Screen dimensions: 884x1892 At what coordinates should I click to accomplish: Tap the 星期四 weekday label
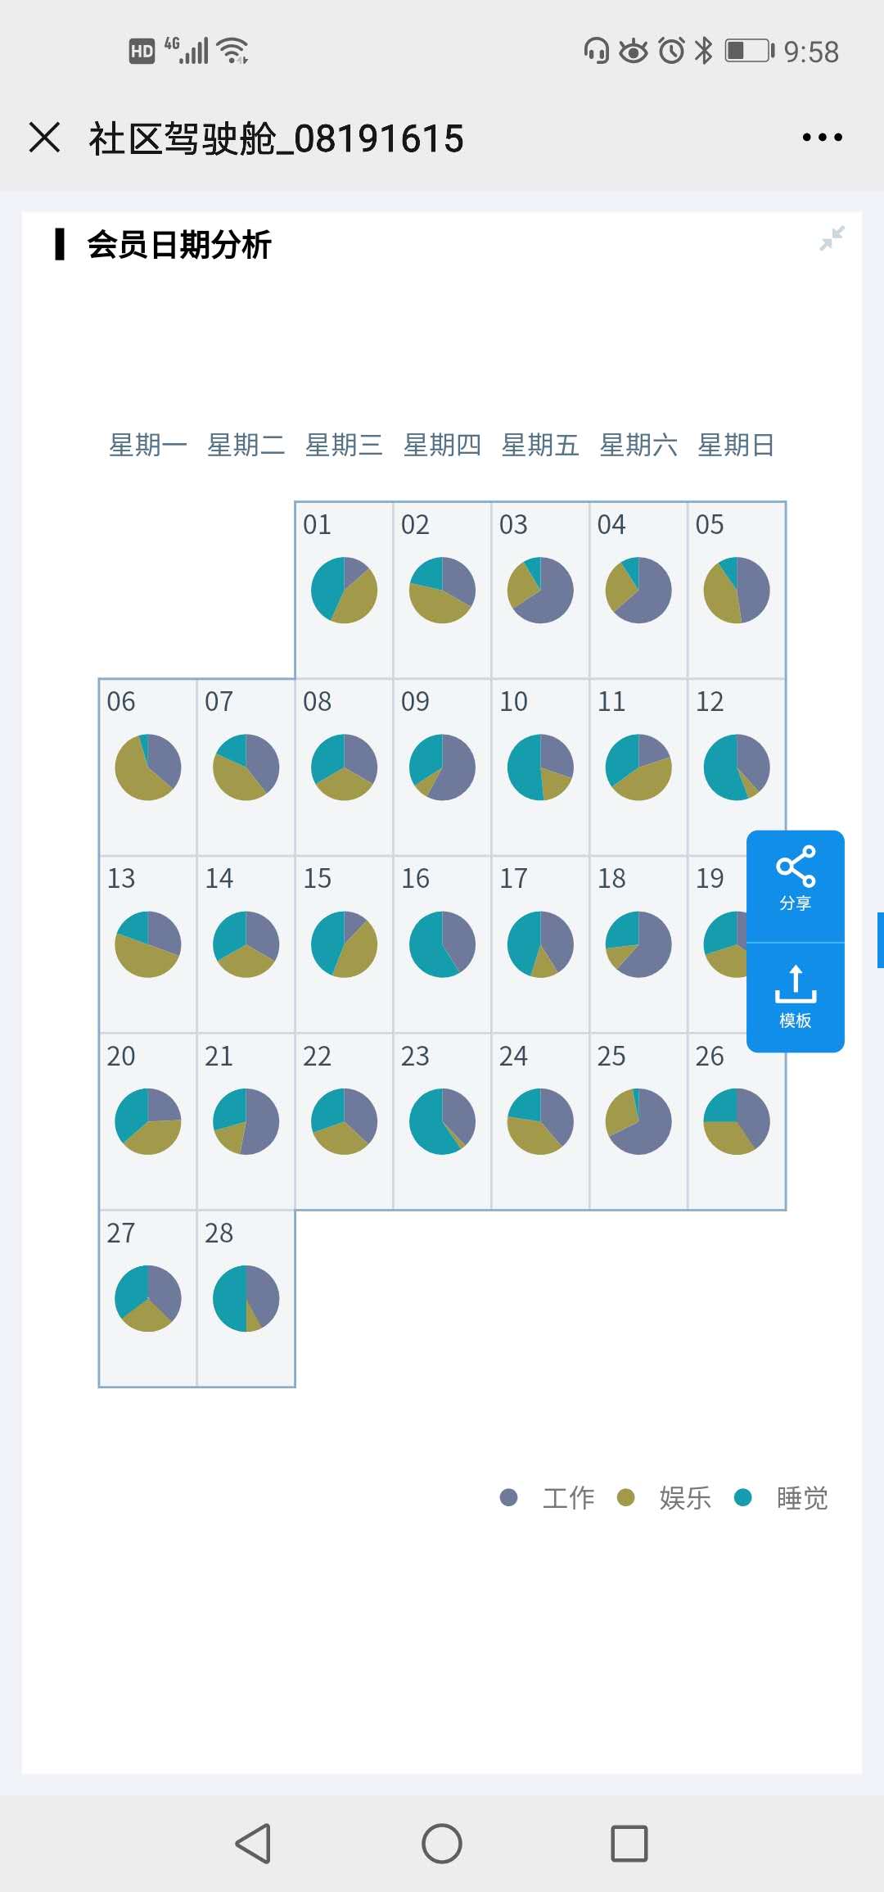[442, 446]
